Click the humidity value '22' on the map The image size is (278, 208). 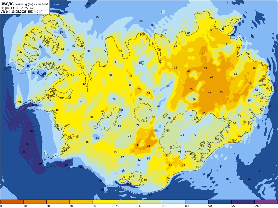tap(203, 113)
